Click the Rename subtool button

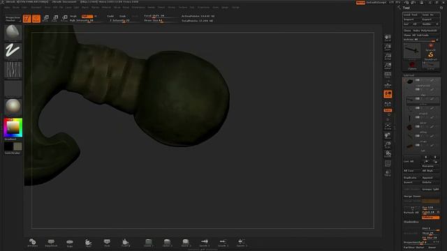coord(430,166)
